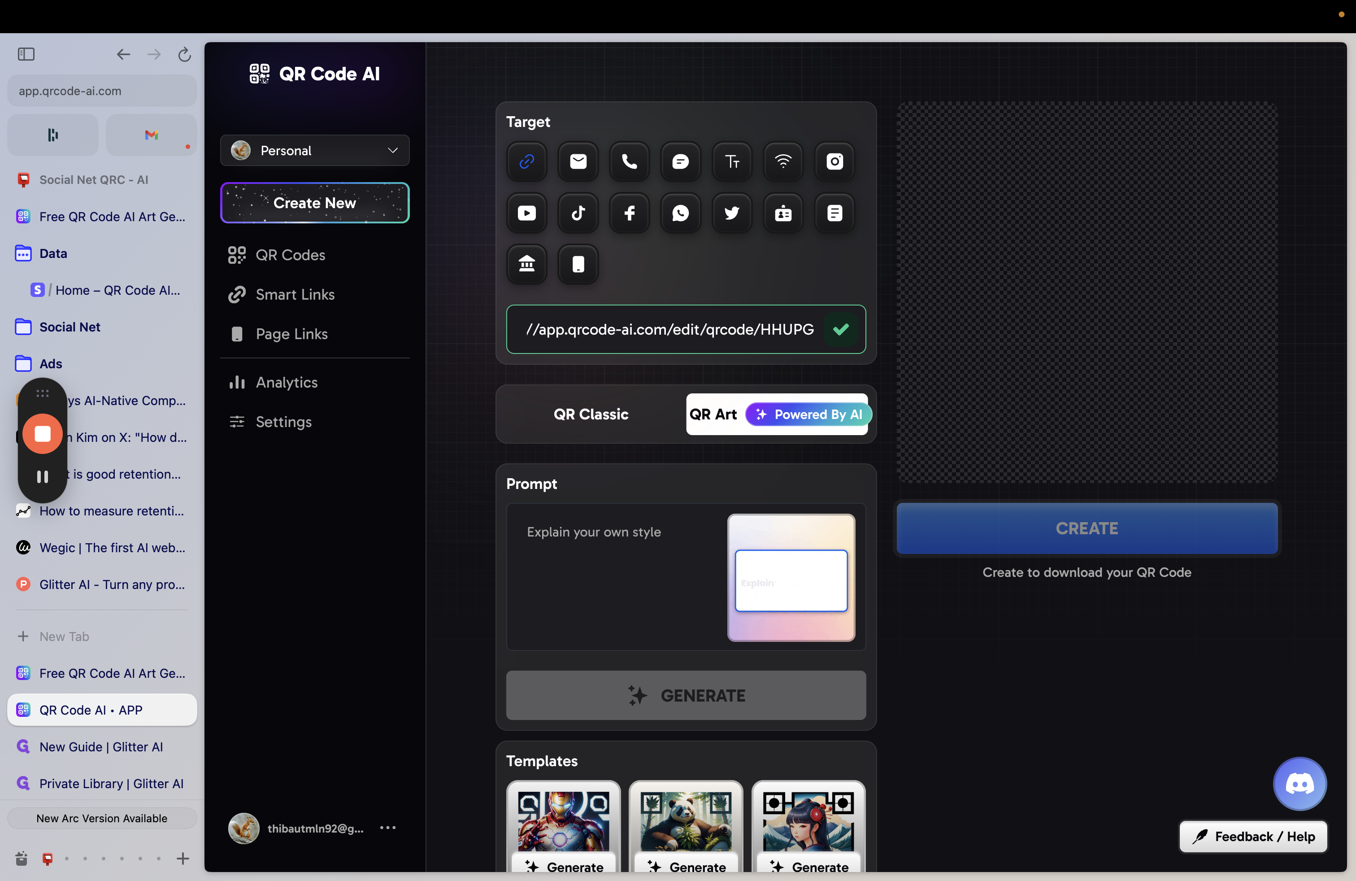Open Analytics in the navigation
The width and height of the screenshot is (1356, 881).
point(273,382)
